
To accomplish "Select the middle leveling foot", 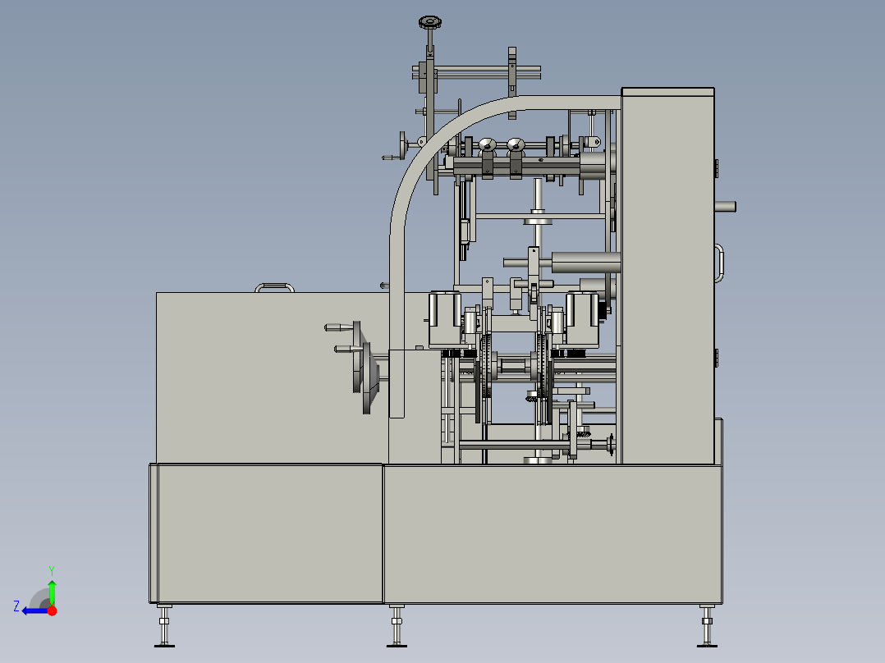I will [x=397, y=626].
